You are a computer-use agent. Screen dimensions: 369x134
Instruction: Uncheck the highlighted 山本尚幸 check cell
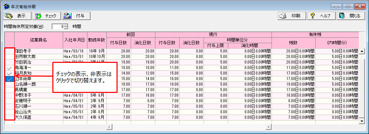click(10, 79)
